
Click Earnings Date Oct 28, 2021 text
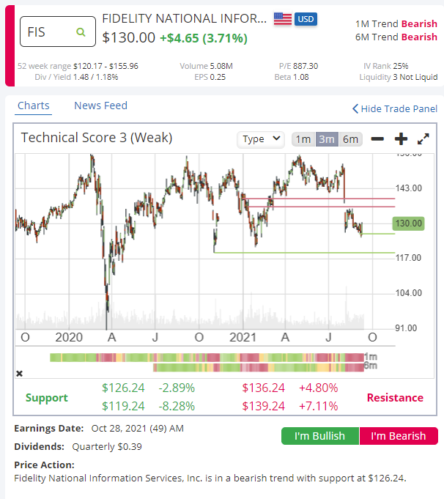99,429
